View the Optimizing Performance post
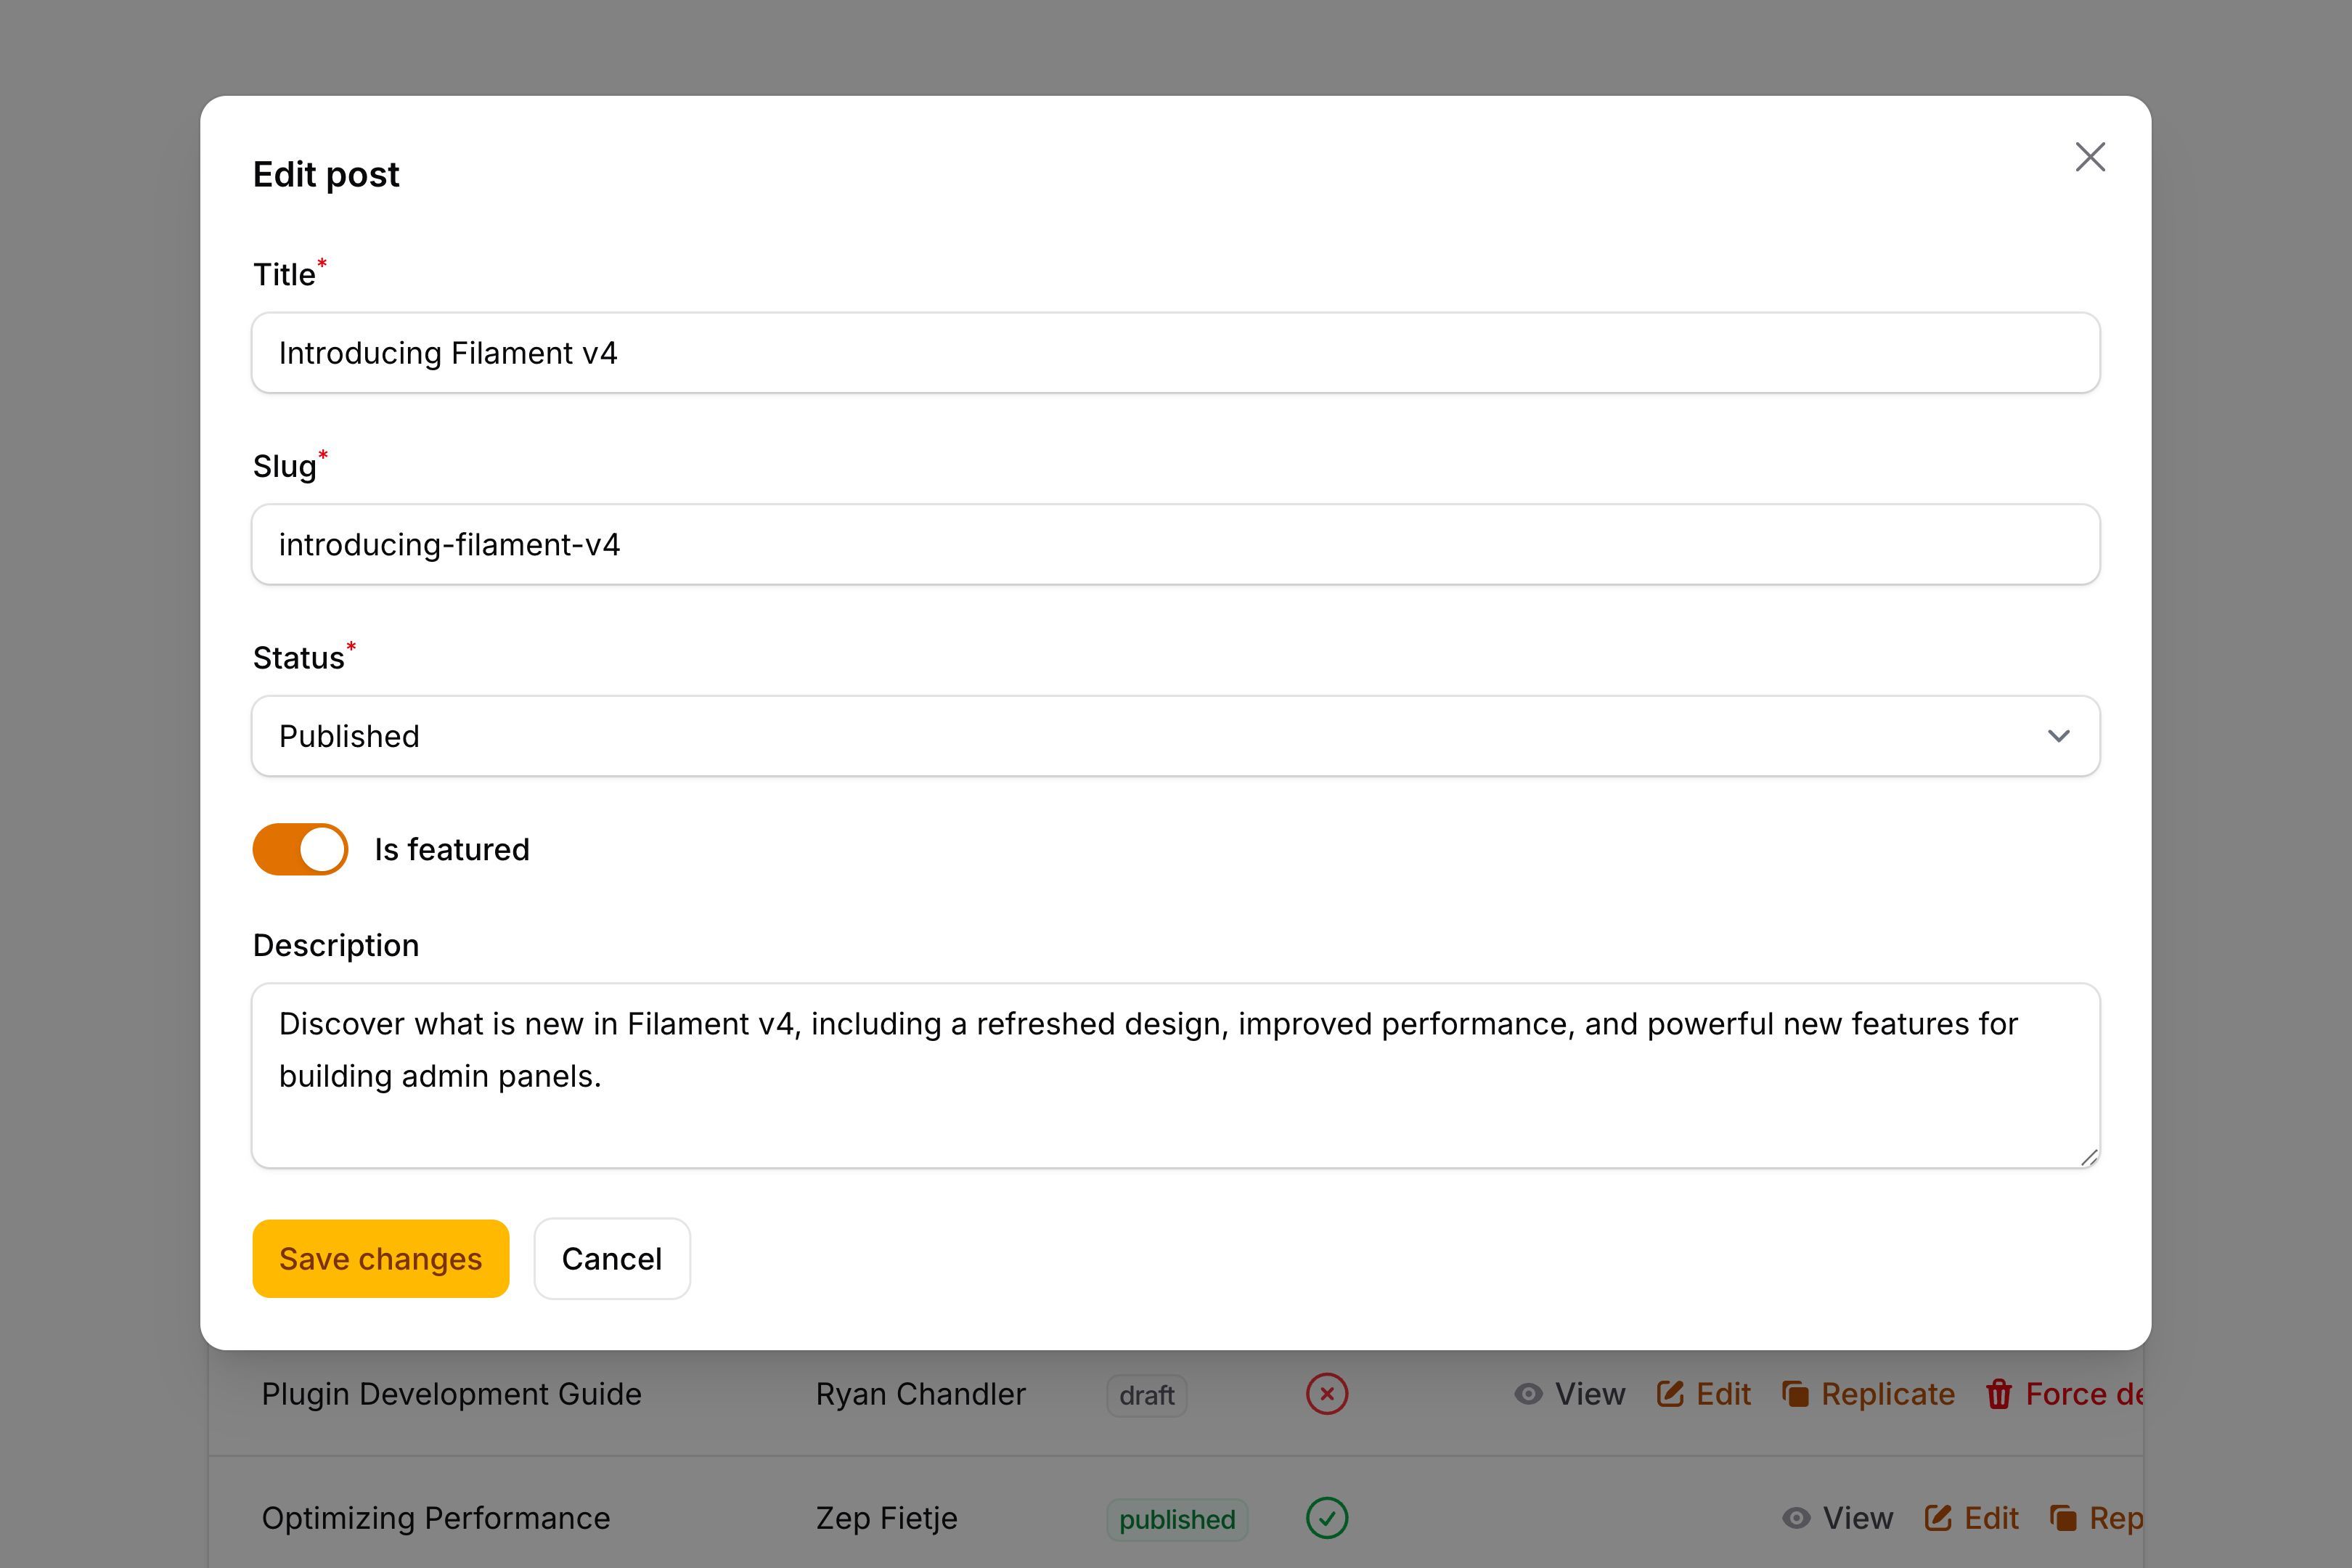2352x1568 pixels. pyautogui.click(x=1837, y=1518)
